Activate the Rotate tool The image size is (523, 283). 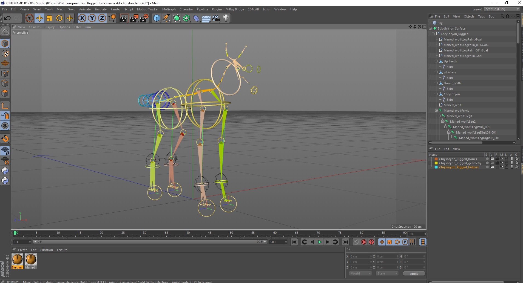[x=59, y=18]
